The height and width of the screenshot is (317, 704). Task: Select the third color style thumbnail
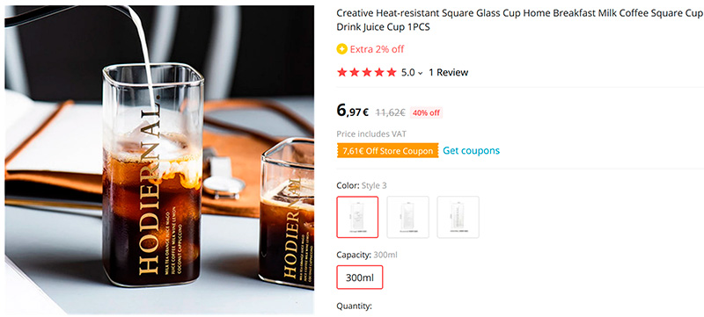click(x=458, y=217)
